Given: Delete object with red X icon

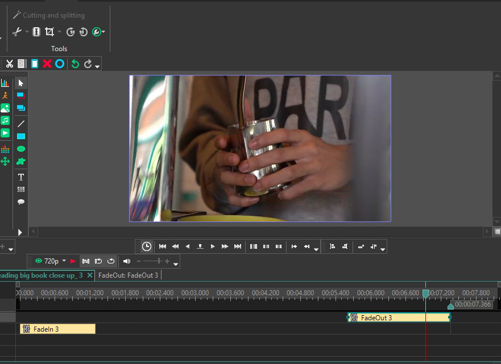Looking at the screenshot, I should click(x=47, y=64).
